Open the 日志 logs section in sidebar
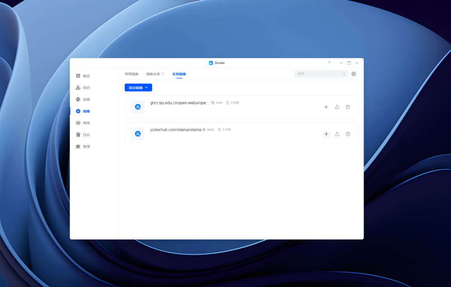Viewport: 451px width, 287px height. click(83, 135)
